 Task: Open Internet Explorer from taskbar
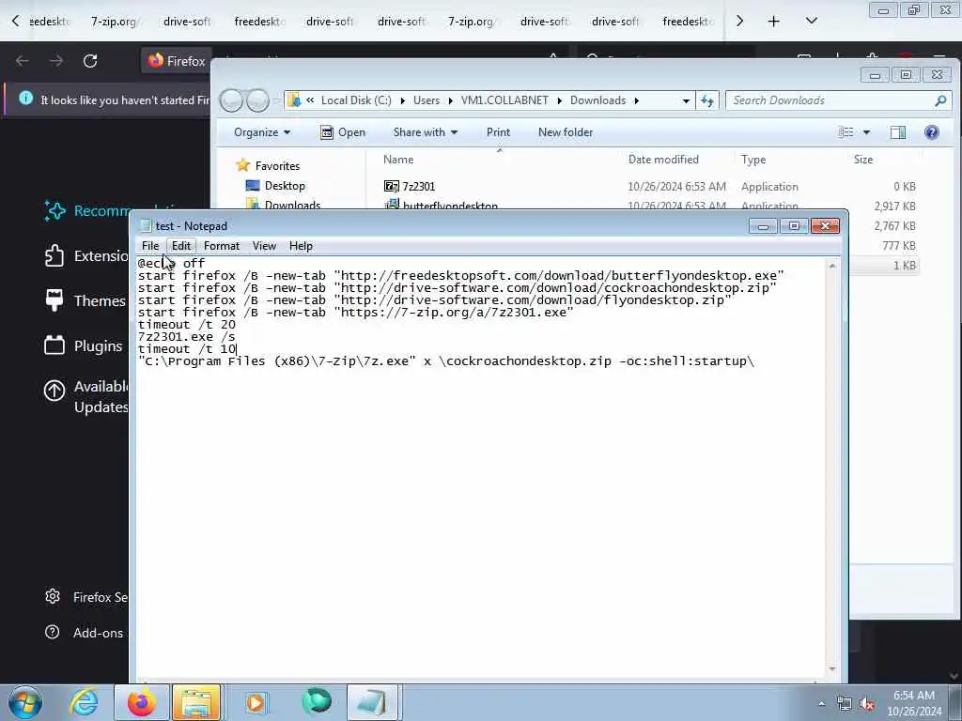(83, 702)
